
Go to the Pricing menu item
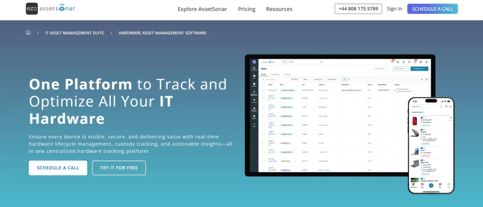click(x=246, y=9)
